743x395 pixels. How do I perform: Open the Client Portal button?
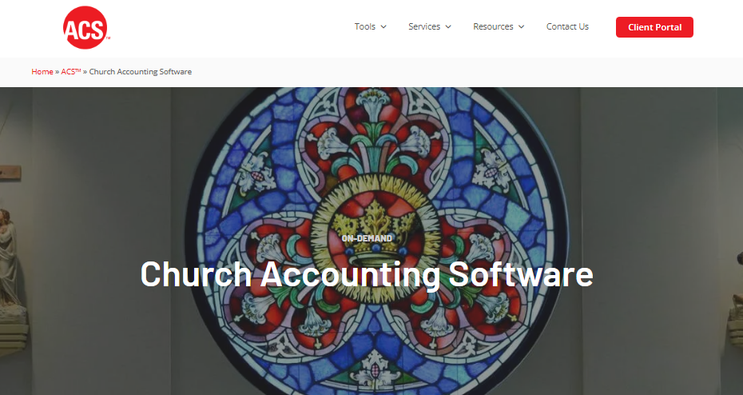point(654,27)
